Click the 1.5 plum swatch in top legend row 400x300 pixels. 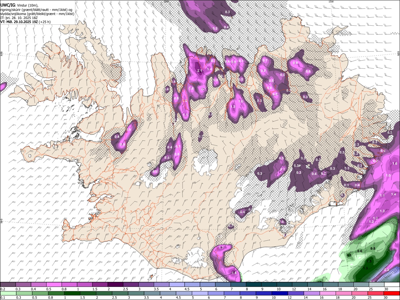[x=100, y=285]
